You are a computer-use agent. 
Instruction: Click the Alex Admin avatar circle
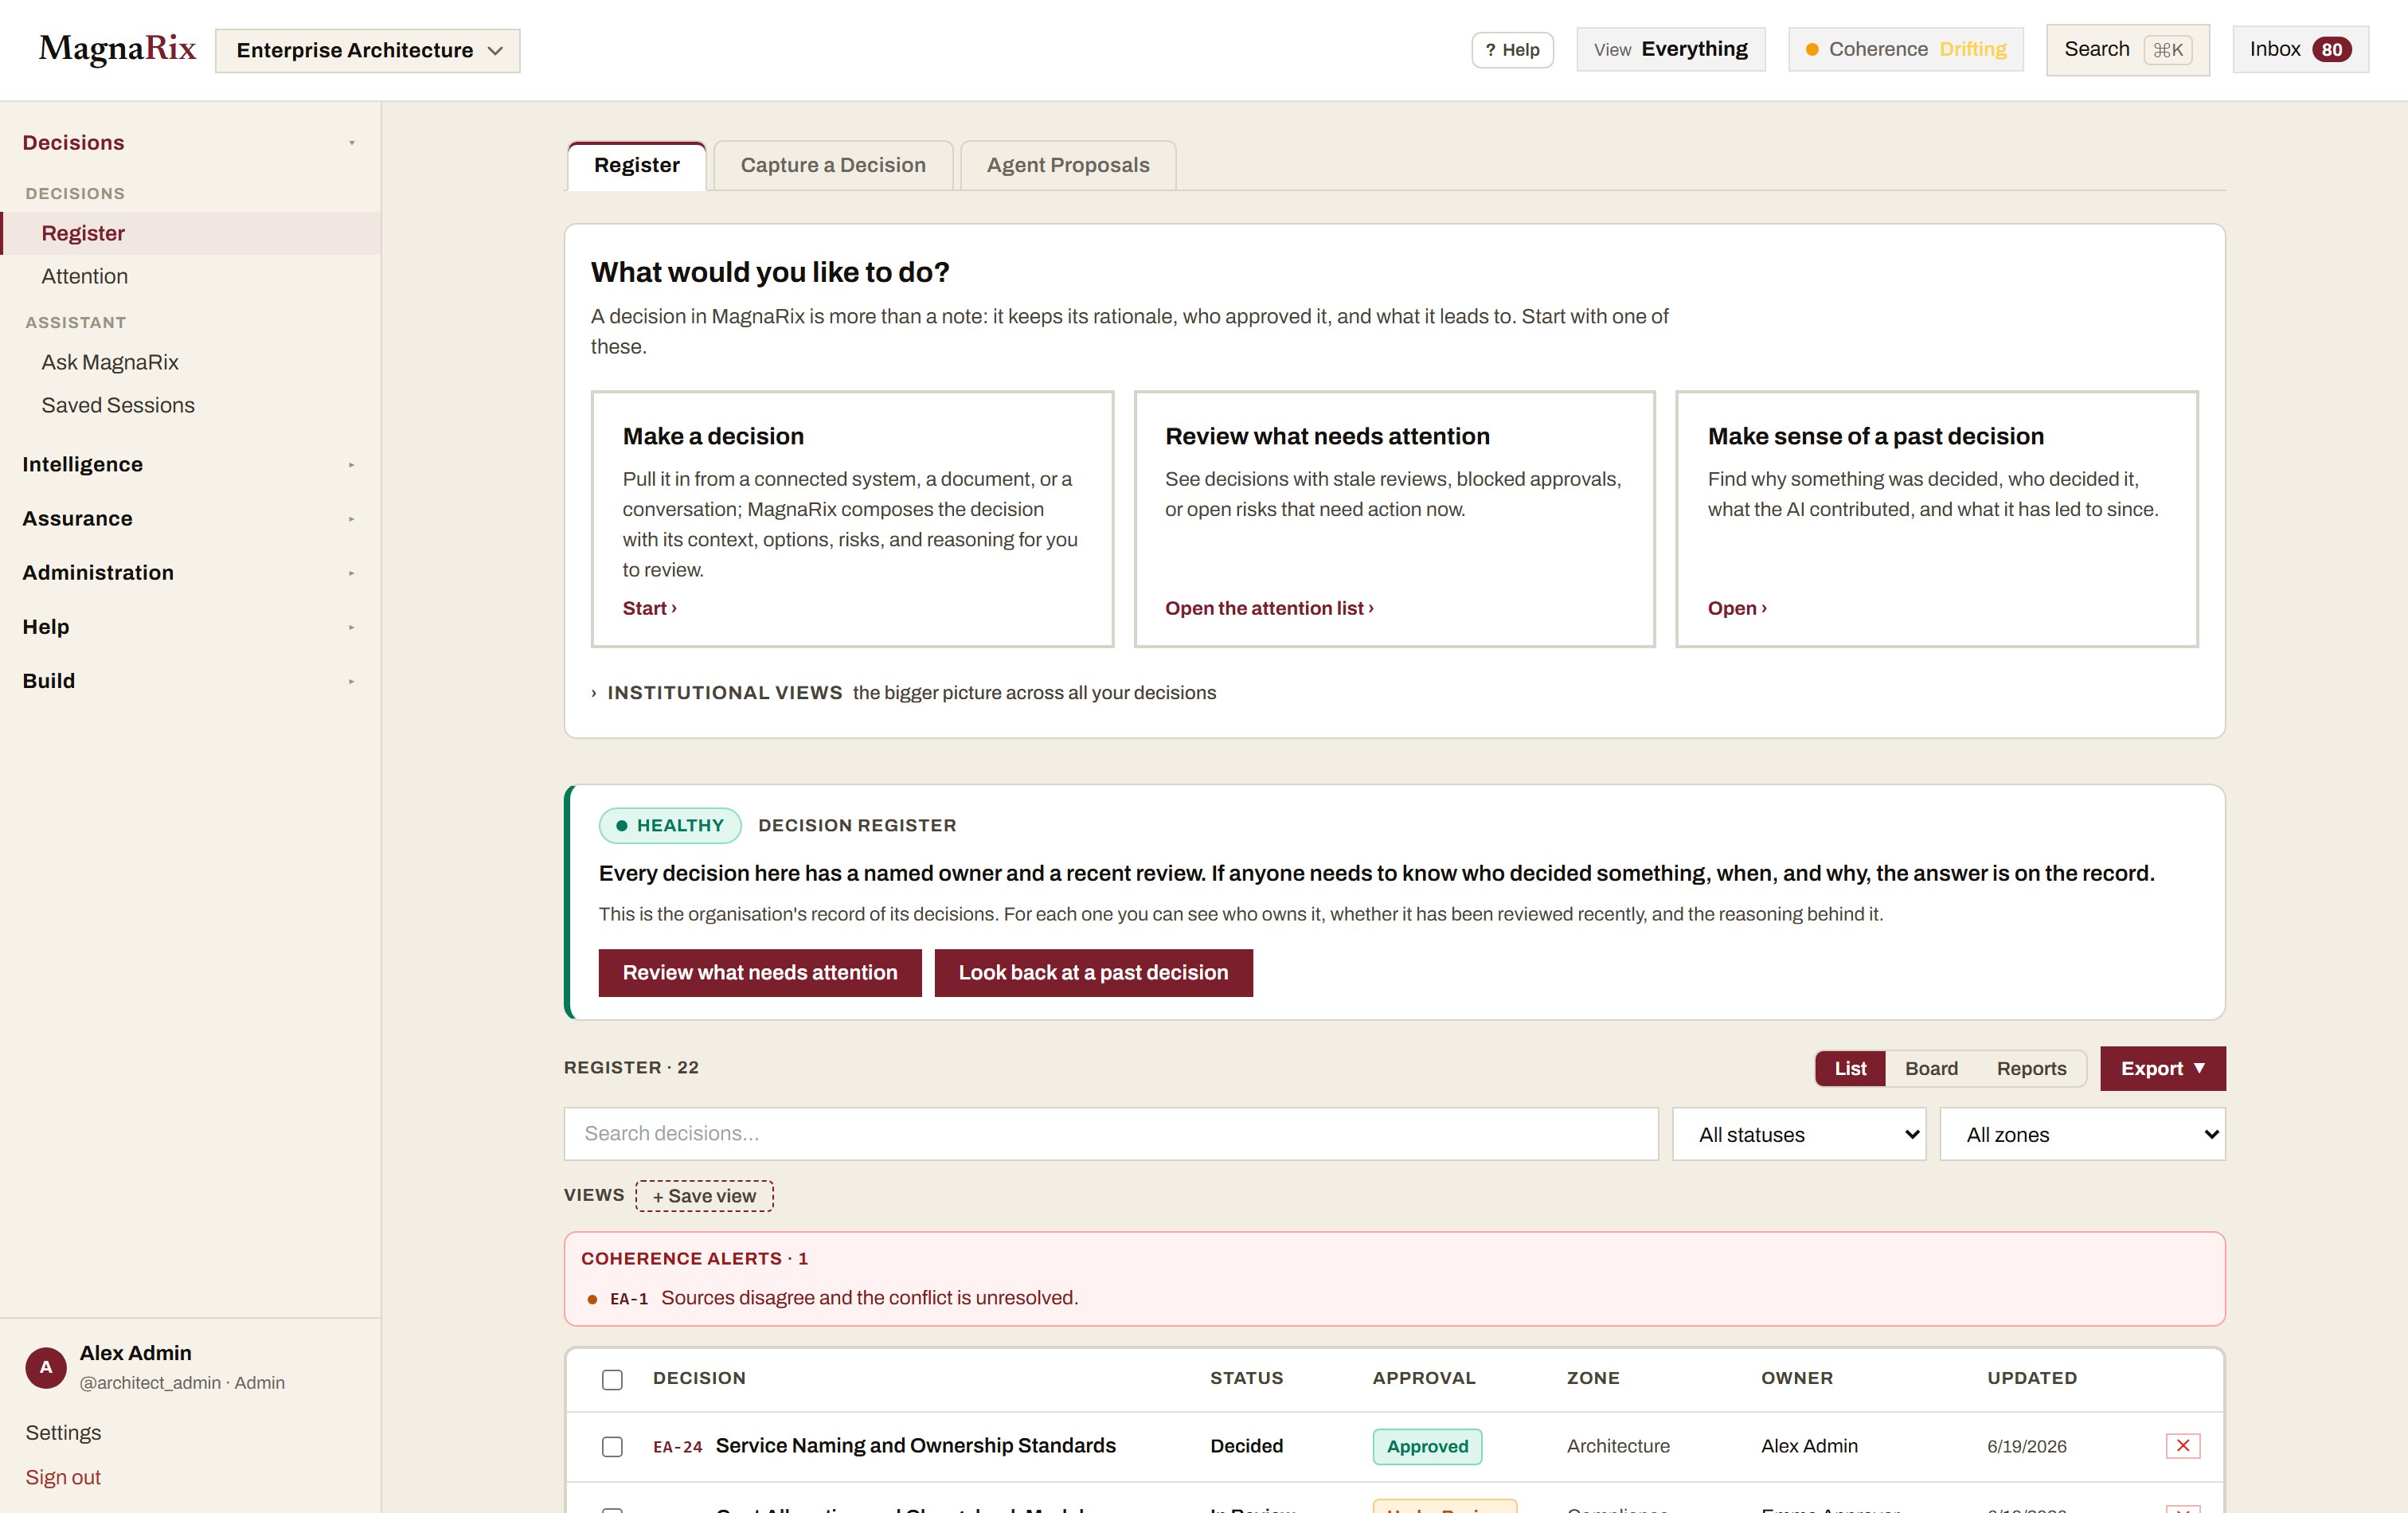pyautogui.click(x=46, y=1367)
